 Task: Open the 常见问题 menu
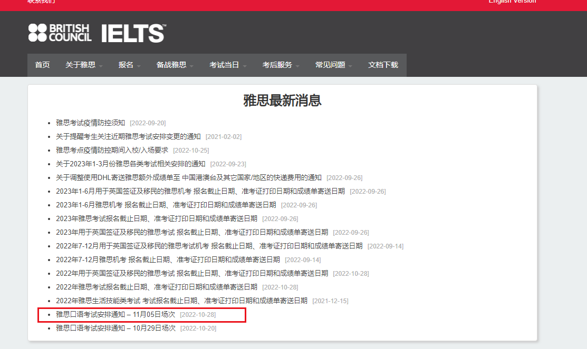coord(330,65)
